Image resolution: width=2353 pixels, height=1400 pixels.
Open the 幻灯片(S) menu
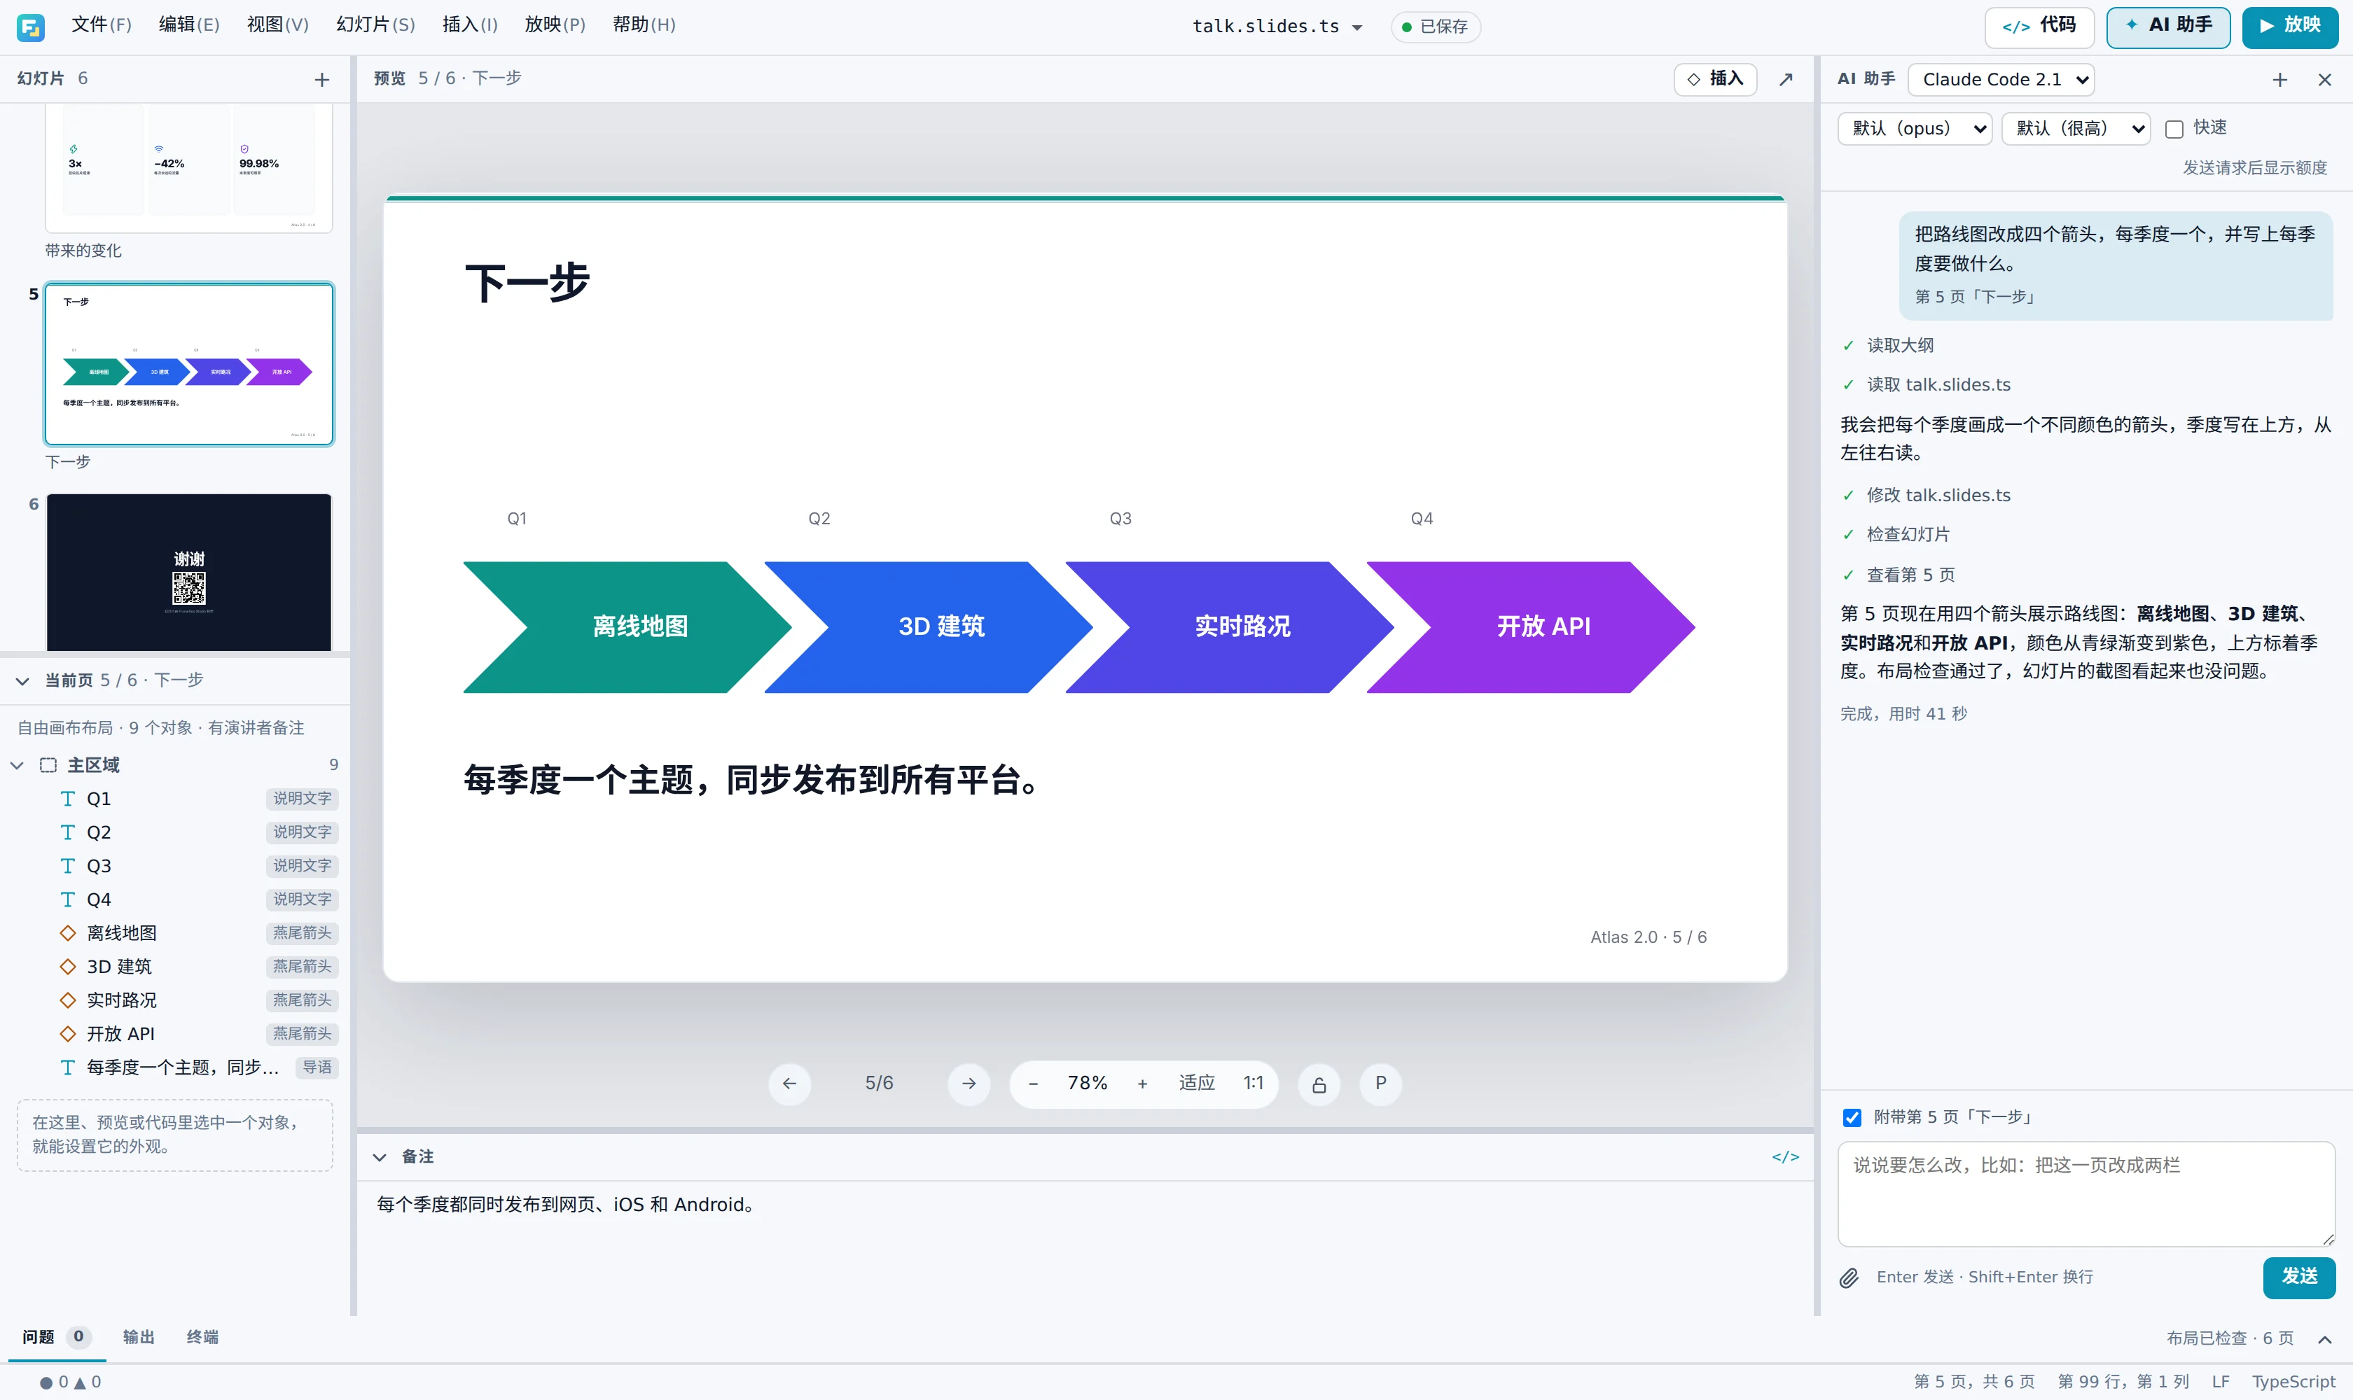(375, 25)
